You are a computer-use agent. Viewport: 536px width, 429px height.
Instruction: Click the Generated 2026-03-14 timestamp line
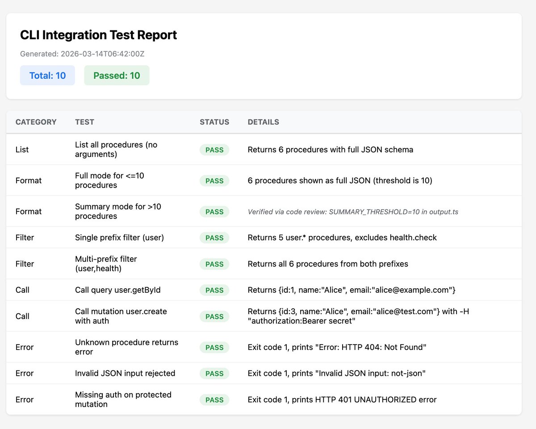click(x=82, y=54)
